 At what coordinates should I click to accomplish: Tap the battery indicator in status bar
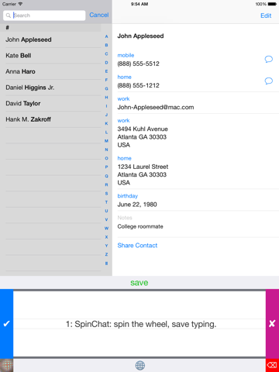(x=272, y=4)
